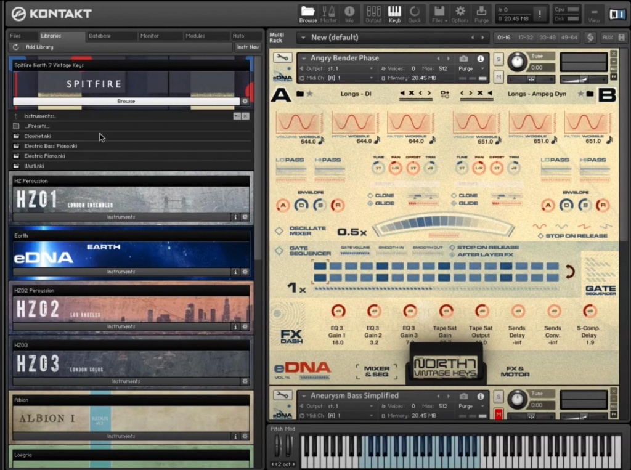Open Angry Bender Phase Purge dropdown
Screen dimensions: 631x470
(482, 69)
